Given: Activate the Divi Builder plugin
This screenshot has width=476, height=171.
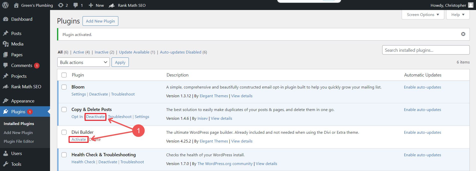Looking at the screenshot, I should click(x=79, y=139).
